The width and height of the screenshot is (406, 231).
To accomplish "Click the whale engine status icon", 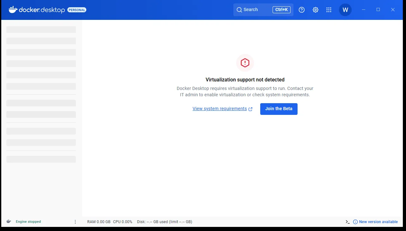I will tap(9, 222).
